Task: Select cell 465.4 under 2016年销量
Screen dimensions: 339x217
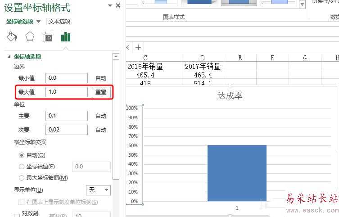Action: pyautogui.click(x=154, y=75)
